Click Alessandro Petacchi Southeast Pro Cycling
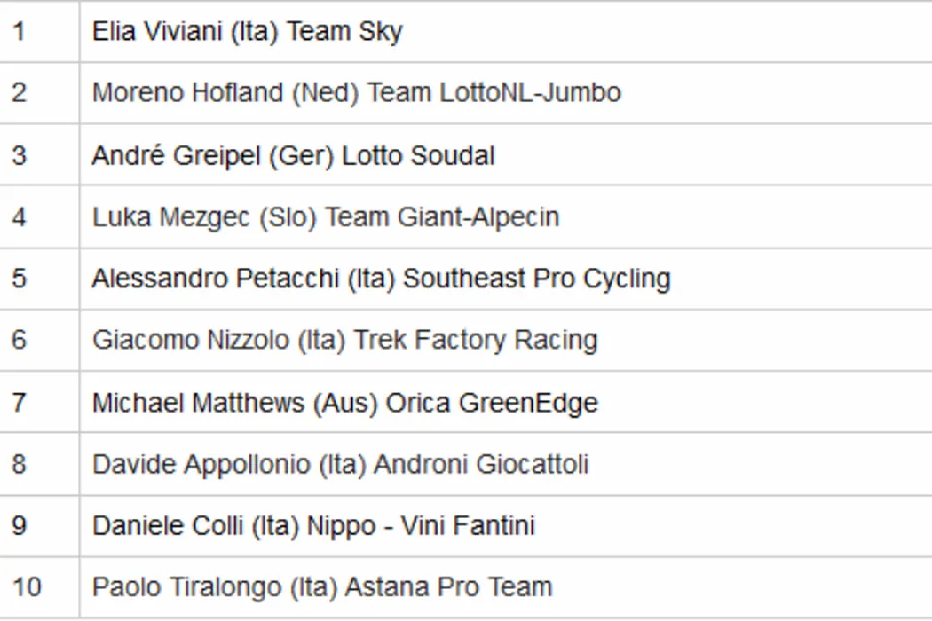Screen dimensions: 932x621 [381, 279]
